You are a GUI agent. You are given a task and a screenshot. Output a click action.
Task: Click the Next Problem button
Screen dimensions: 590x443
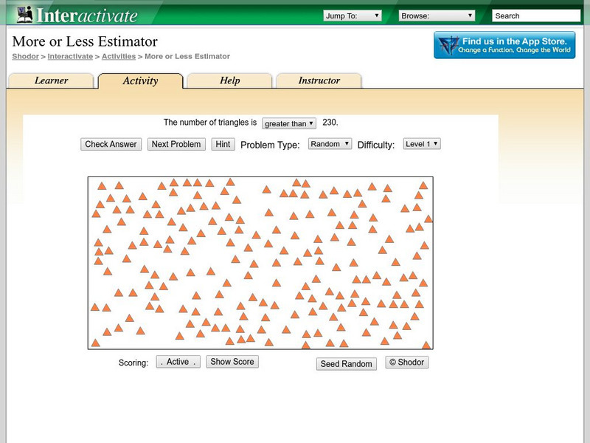click(x=176, y=144)
